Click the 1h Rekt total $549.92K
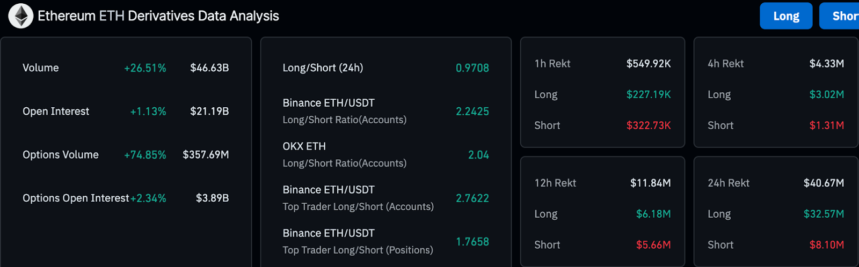Viewport: 859px width, 267px height. coord(648,64)
